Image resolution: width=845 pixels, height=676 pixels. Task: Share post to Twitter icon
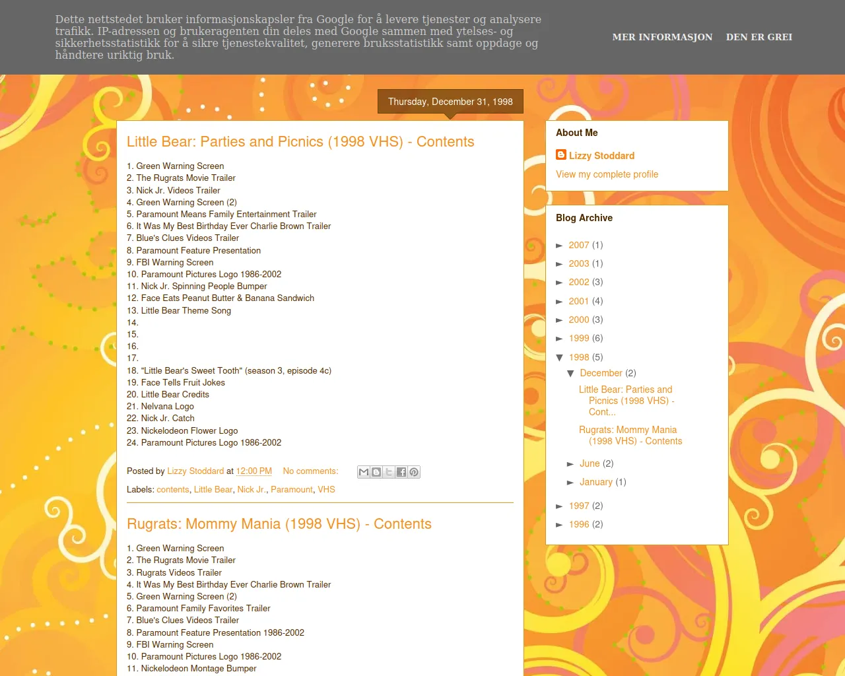tap(389, 472)
